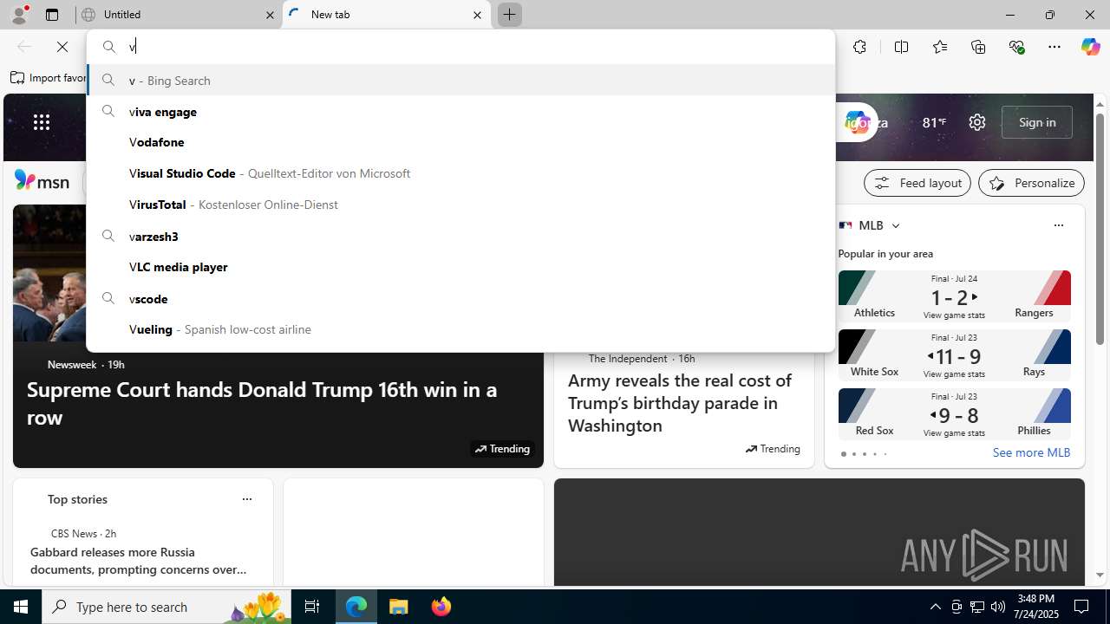This screenshot has height=624, width=1110.
Task: Open the Settings and more menu
Action: tap(1054, 47)
